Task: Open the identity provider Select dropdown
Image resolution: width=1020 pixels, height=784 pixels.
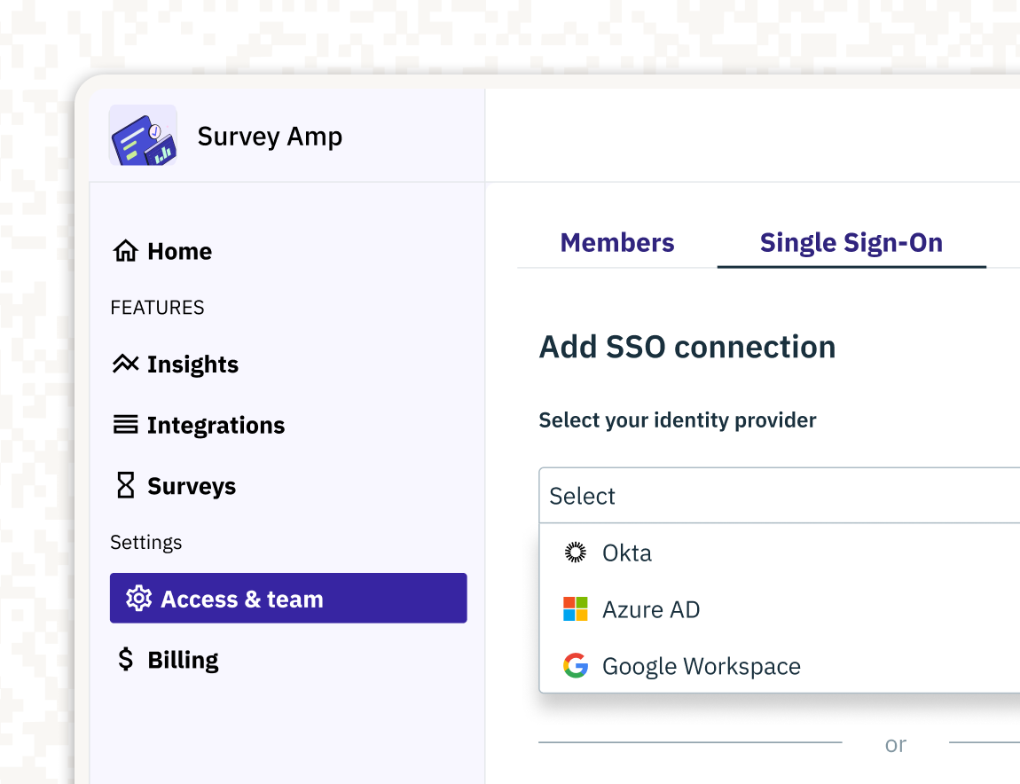Action: (779, 496)
